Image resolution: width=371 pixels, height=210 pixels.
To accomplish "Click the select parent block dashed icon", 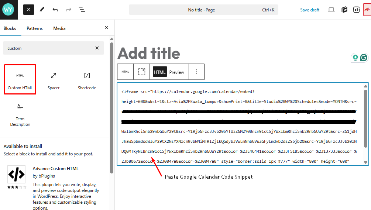I will pos(141,72).
